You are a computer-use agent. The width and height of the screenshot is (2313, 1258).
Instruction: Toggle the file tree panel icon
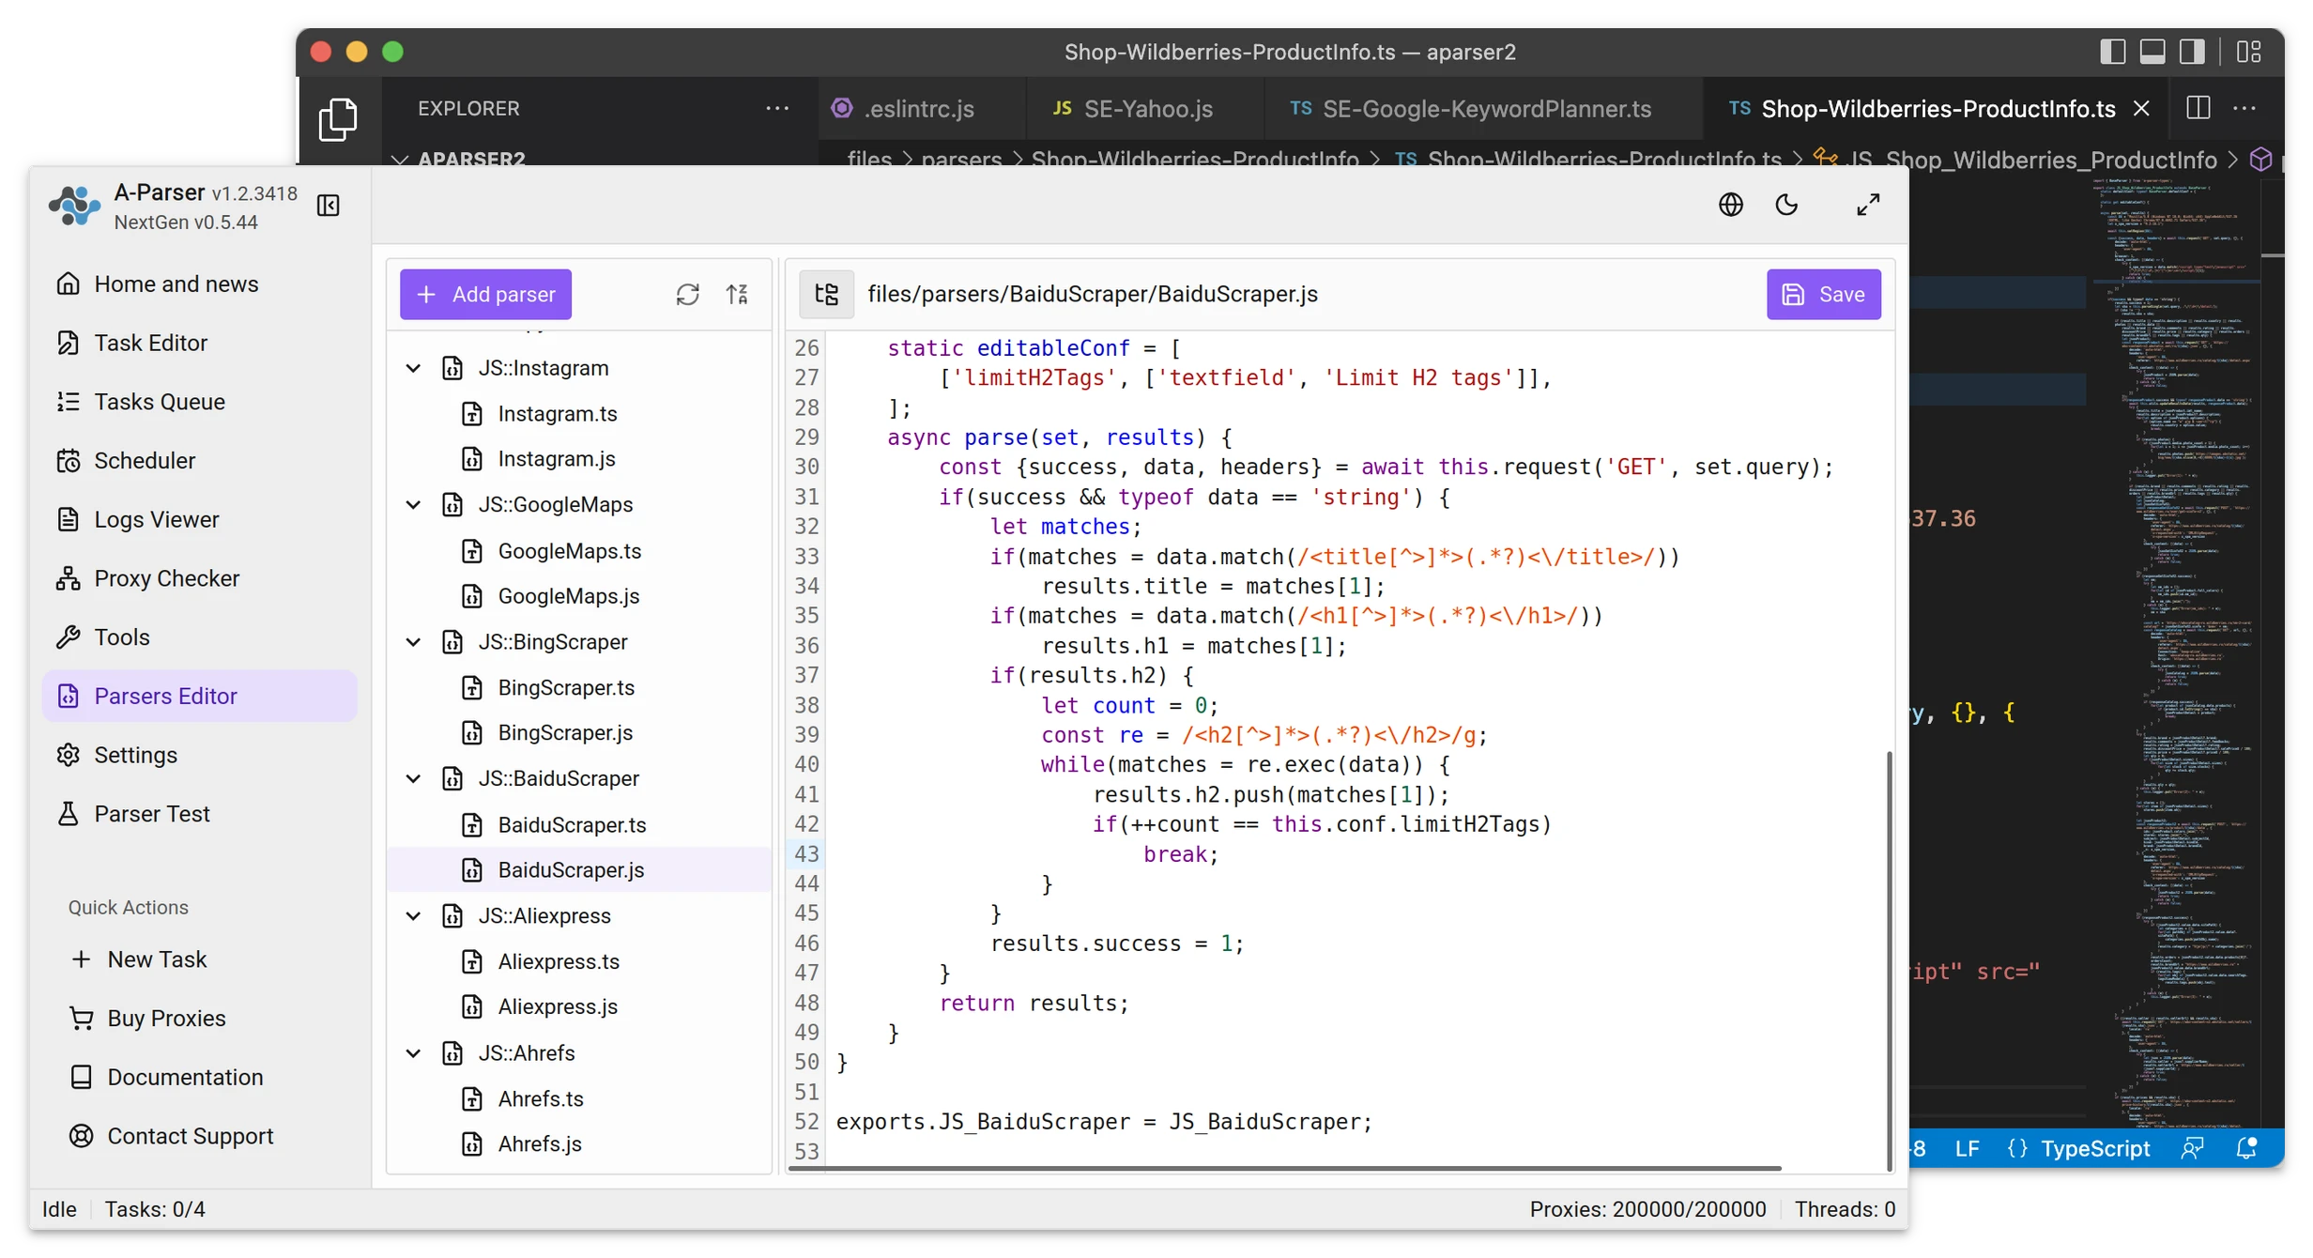pos(827,295)
